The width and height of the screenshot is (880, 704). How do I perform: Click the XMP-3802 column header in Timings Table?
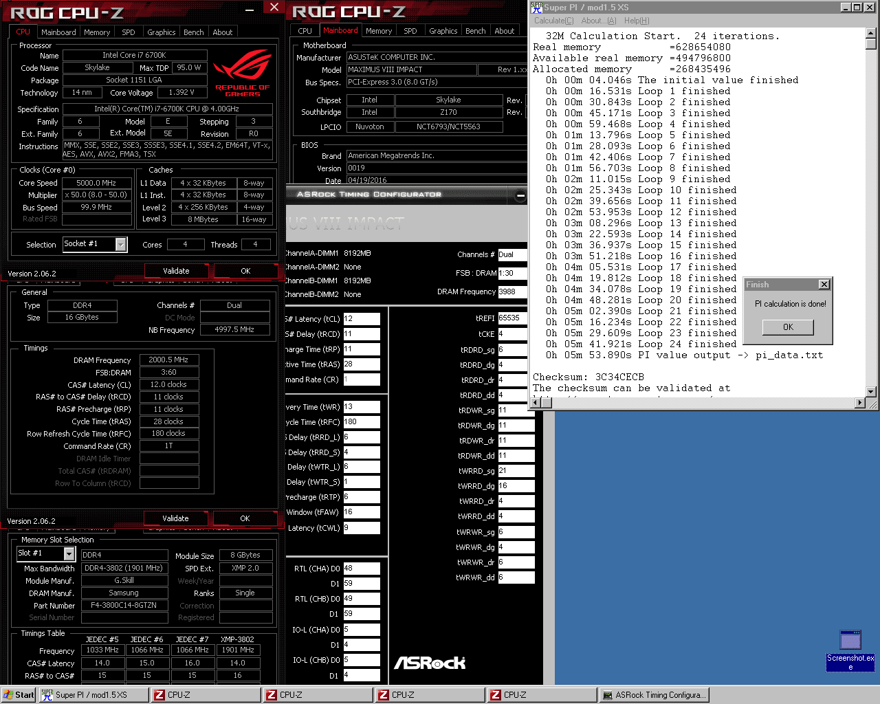coord(237,639)
